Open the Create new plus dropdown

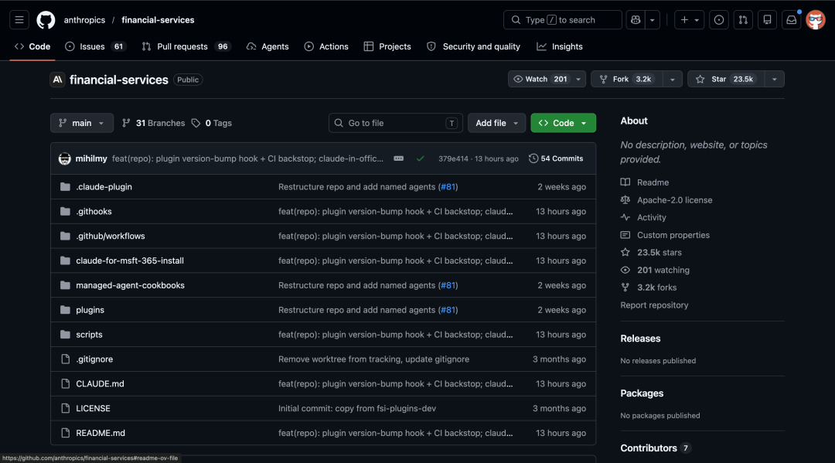[x=690, y=20]
